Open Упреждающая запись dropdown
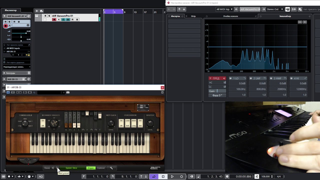The height and width of the screenshot is (180, 320). pyautogui.click(x=17, y=67)
